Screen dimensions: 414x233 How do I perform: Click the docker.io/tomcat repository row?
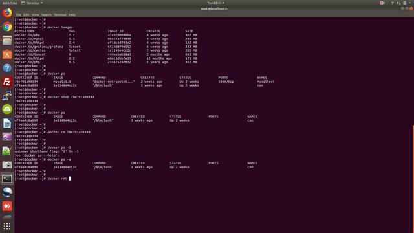tap(105, 54)
